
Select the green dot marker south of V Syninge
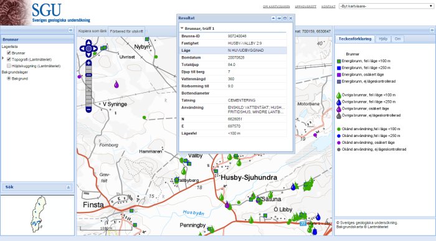[x=145, y=118]
